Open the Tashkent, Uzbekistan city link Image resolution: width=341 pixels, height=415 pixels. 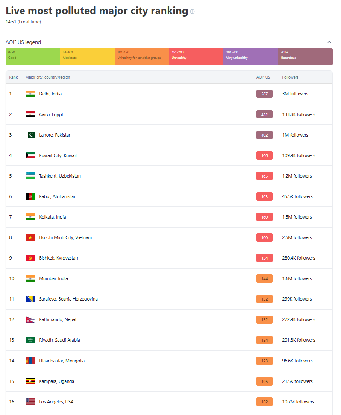click(60, 176)
